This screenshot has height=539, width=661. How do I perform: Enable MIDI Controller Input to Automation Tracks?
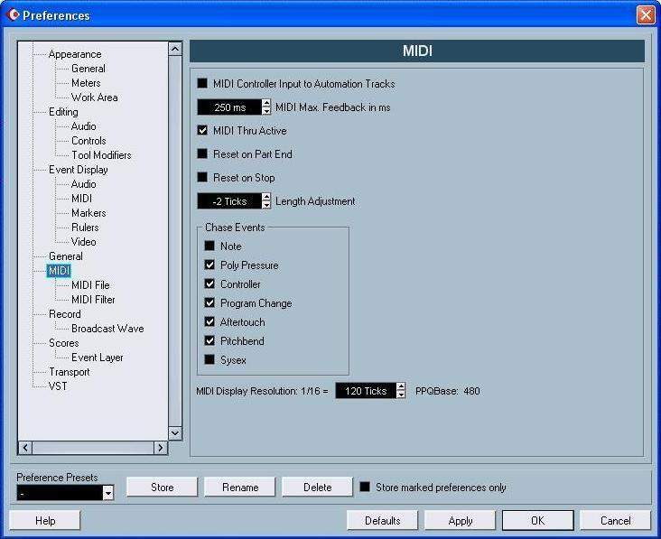coord(202,83)
